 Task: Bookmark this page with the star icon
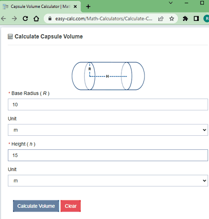(x=171, y=19)
